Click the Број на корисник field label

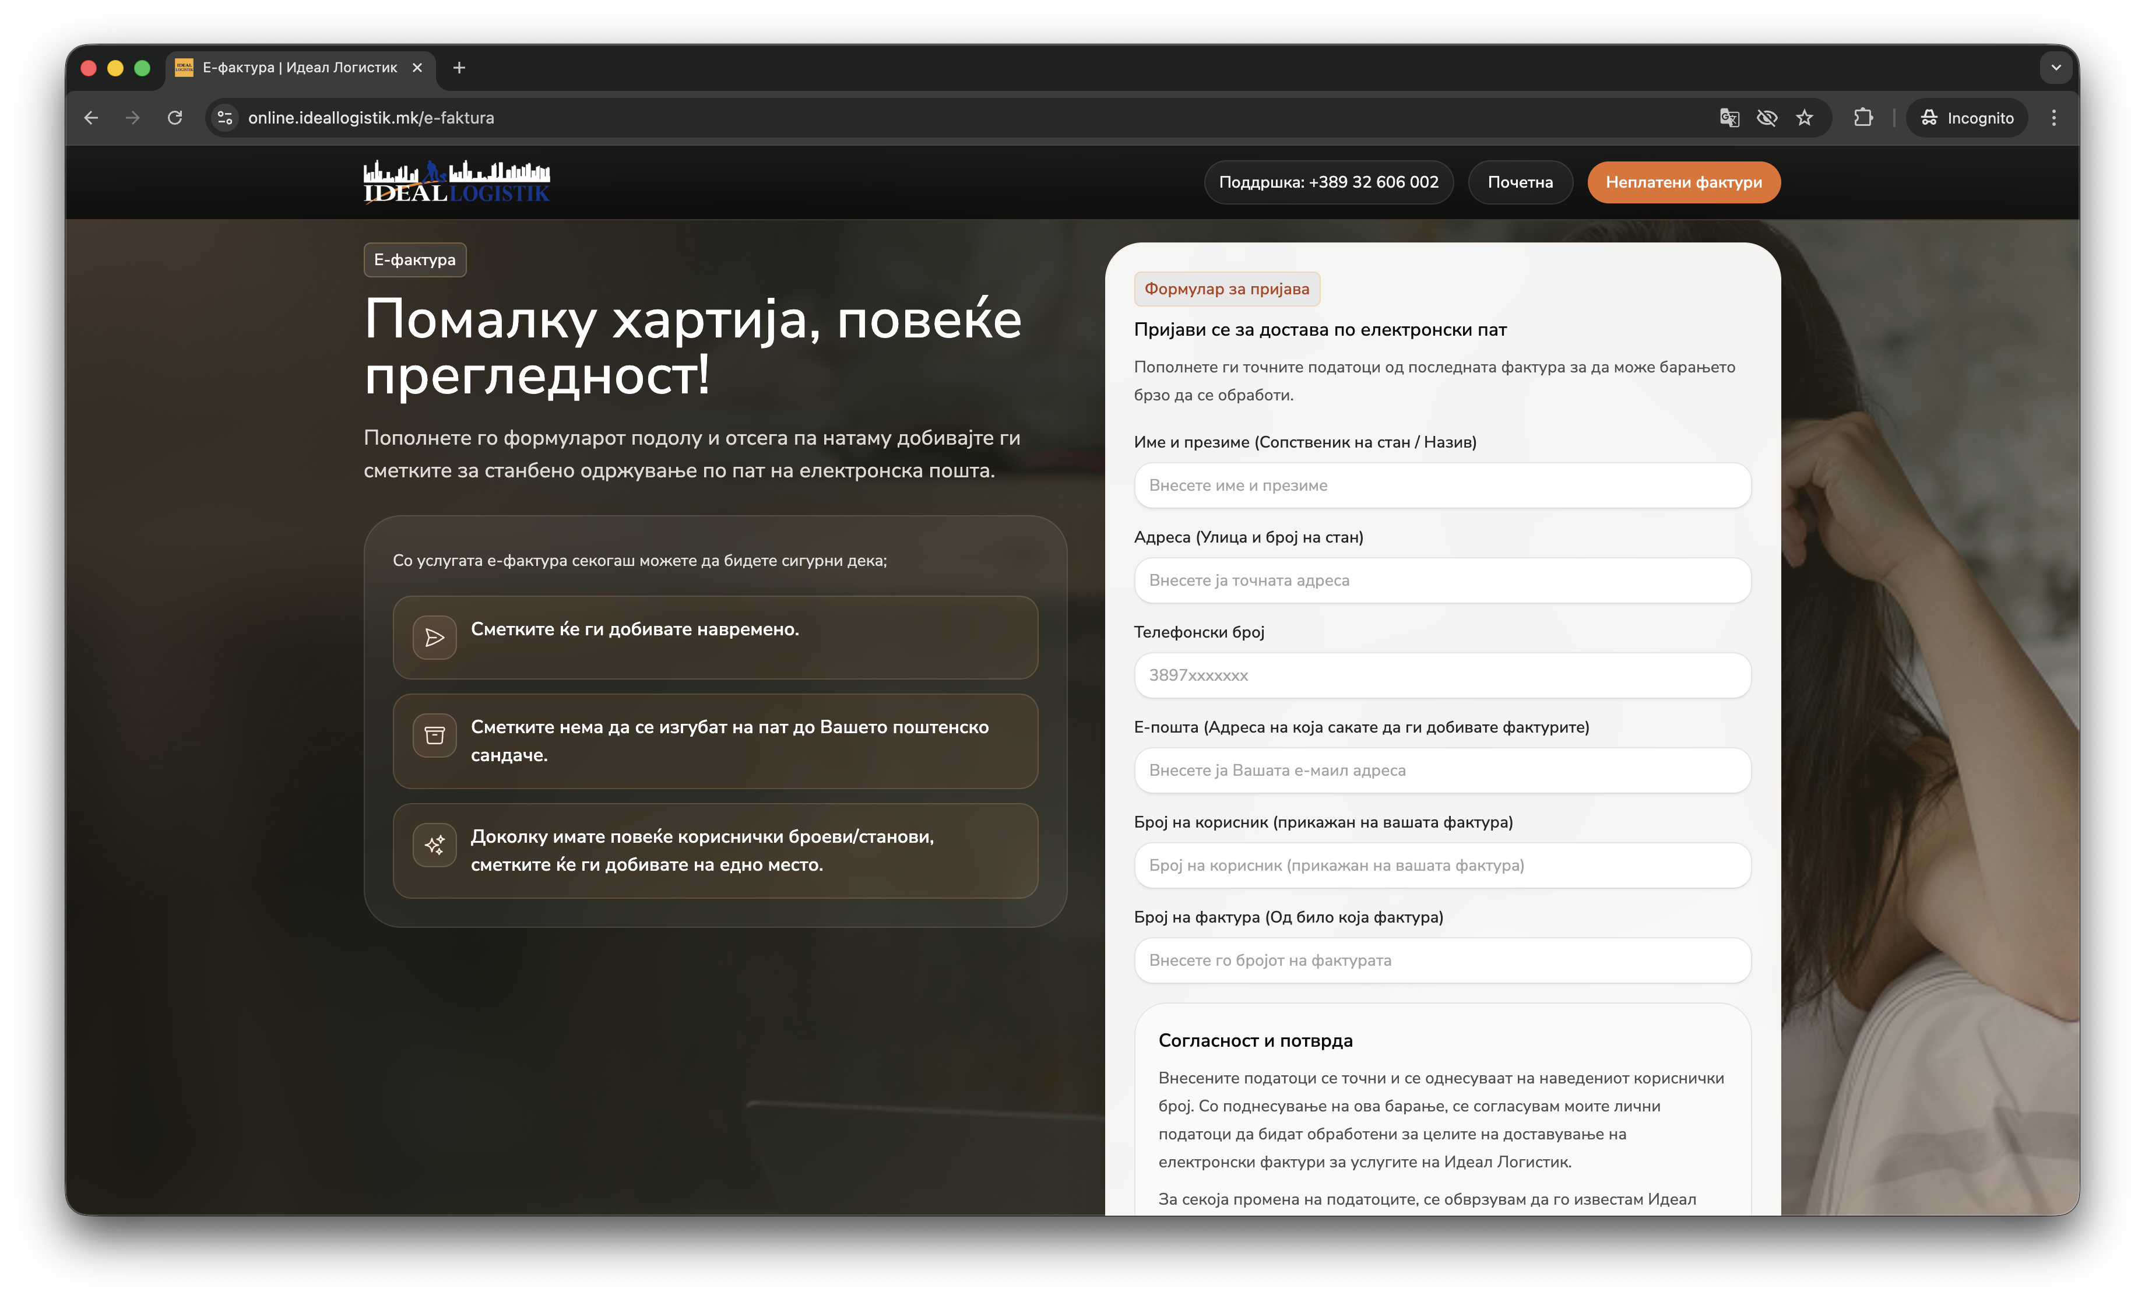point(1323,822)
